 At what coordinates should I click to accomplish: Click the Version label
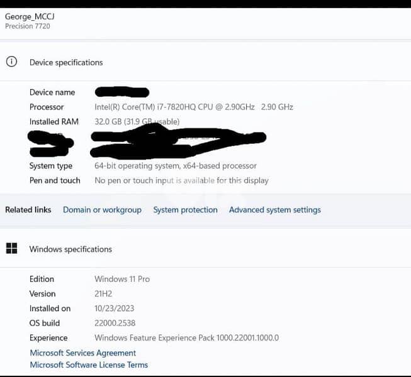point(42,293)
